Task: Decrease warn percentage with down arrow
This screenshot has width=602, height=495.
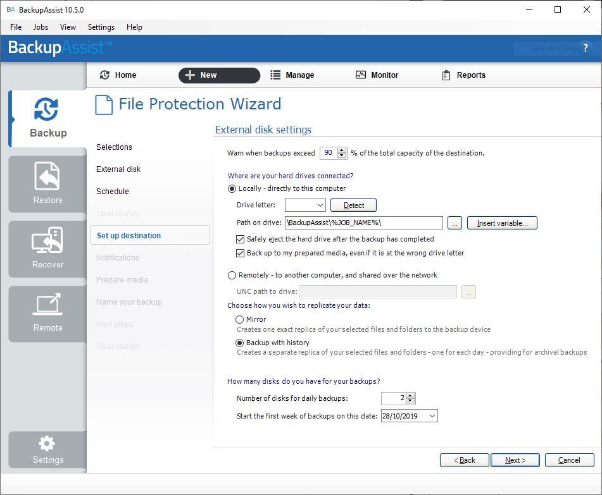Action: 342,156
